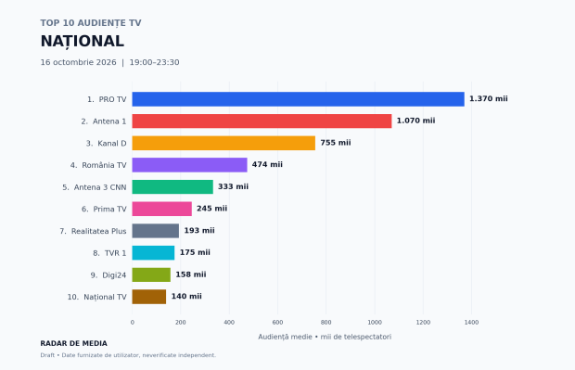Click the '5. Antena 3 CNN' rank label
The image size is (575, 370).
click(95, 187)
